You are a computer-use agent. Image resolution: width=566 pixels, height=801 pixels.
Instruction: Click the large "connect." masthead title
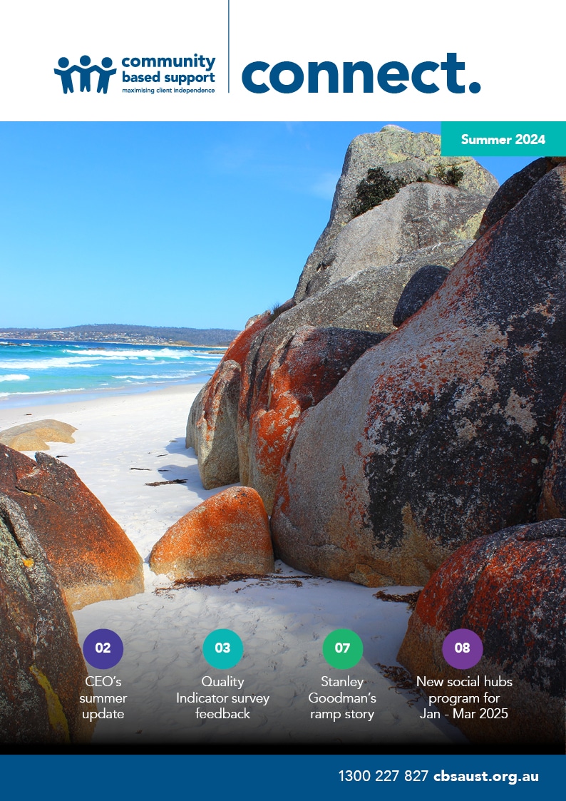360,73
